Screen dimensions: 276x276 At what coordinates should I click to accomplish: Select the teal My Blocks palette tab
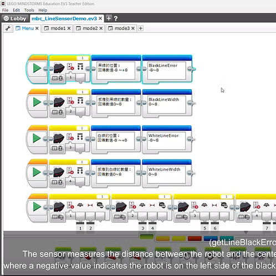click(227, 238)
